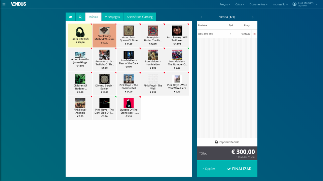
Task: Click Imprimir Pedido button
Action: 227,142
